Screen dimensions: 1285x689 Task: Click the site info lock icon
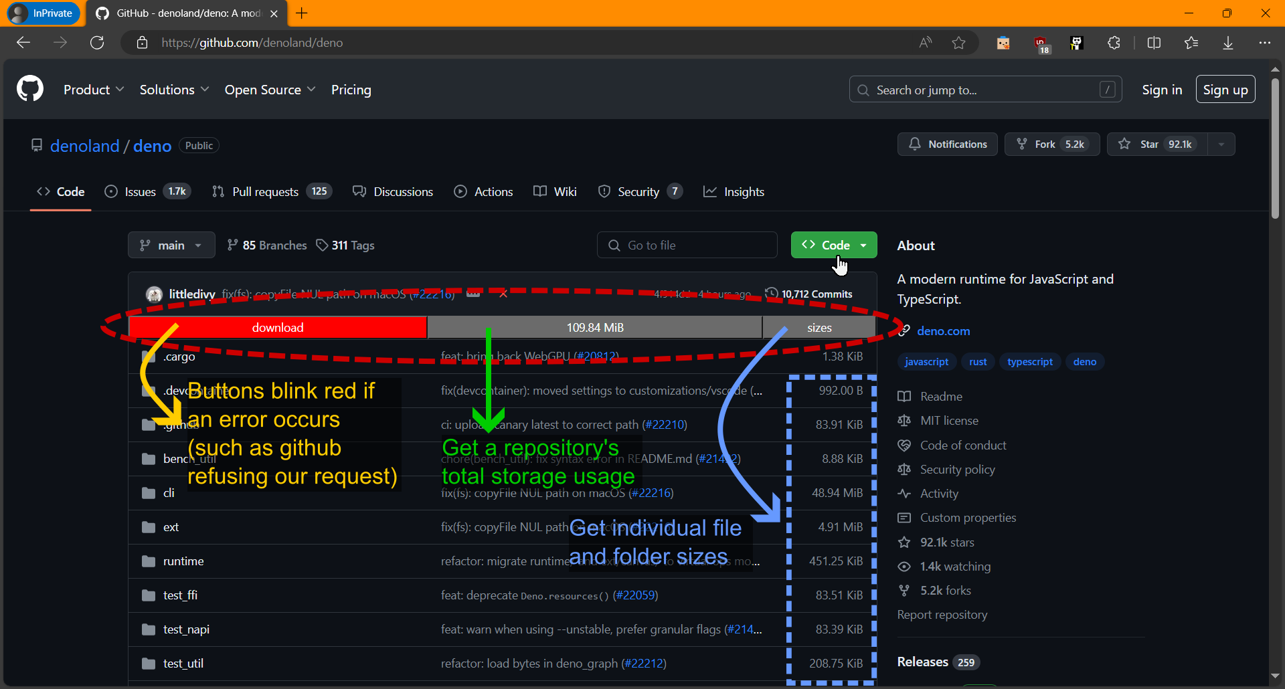coord(142,43)
